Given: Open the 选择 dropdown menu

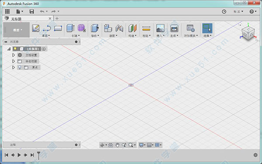Looking at the screenshot, I should coord(207,36).
